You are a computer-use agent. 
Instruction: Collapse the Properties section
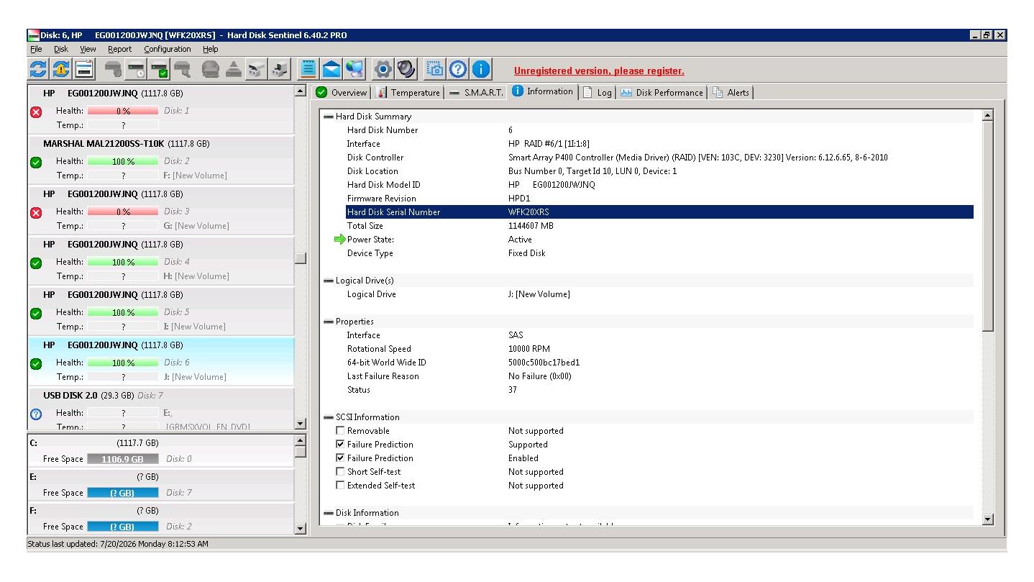(x=329, y=322)
